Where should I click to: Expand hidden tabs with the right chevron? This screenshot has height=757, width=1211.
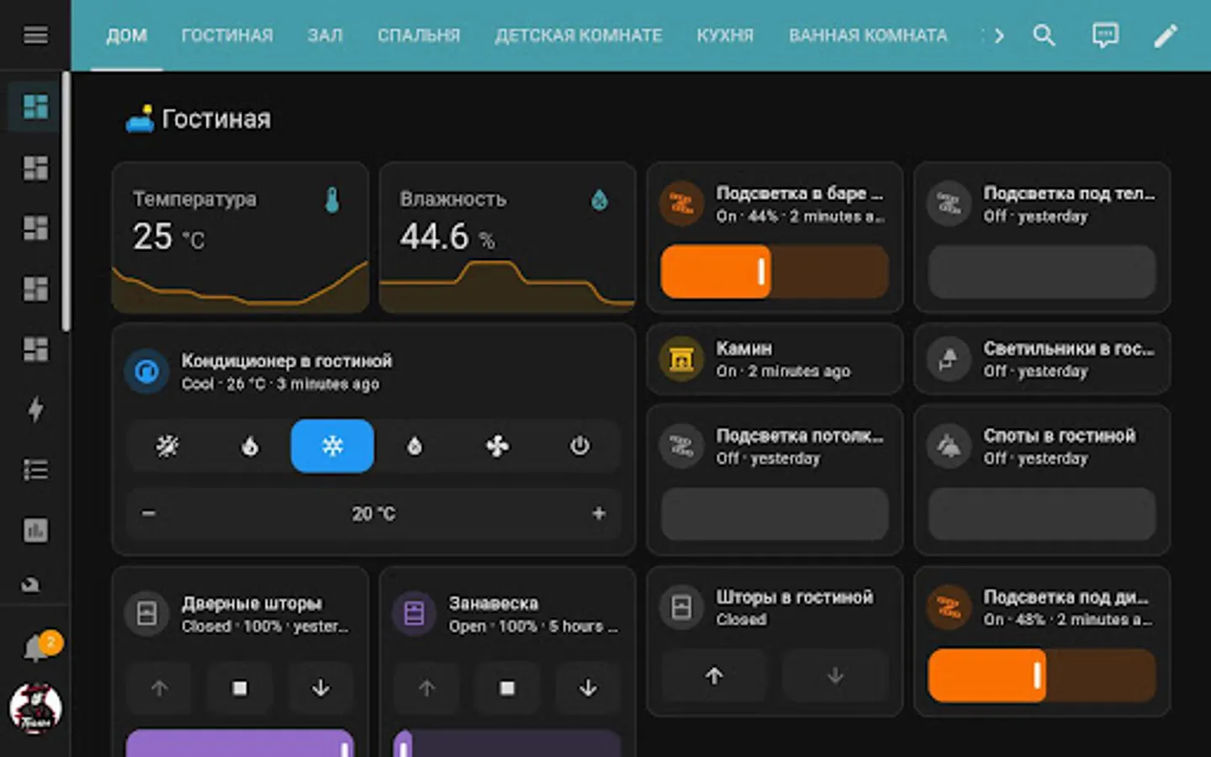[998, 35]
